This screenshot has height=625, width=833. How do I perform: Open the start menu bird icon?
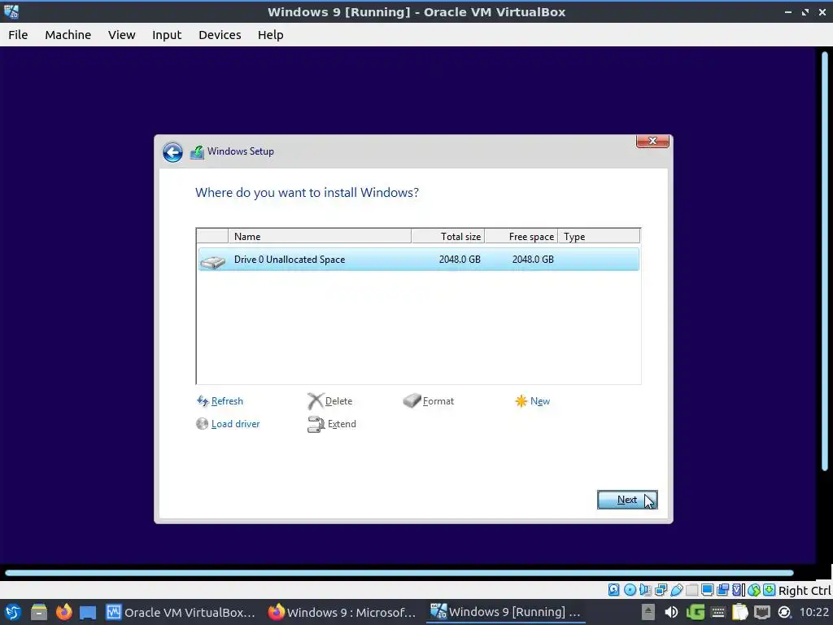click(13, 612)
